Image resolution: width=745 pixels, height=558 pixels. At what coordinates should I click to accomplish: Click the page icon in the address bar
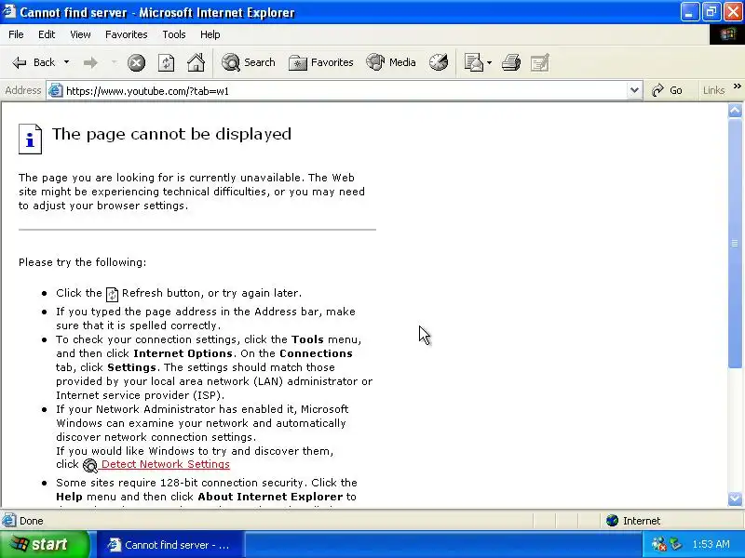[x=56, y=90]
